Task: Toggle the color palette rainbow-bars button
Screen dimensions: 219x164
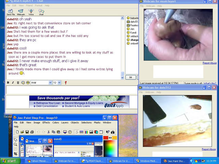Action: click(x=86, y=132)
